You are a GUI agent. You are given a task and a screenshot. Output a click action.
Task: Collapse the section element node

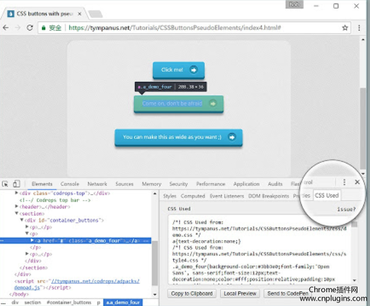click(x=17, y=213)
